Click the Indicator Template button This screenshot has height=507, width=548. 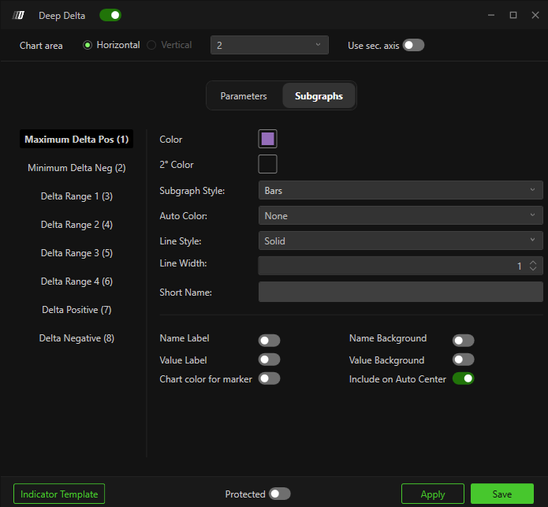click(59, 494)
